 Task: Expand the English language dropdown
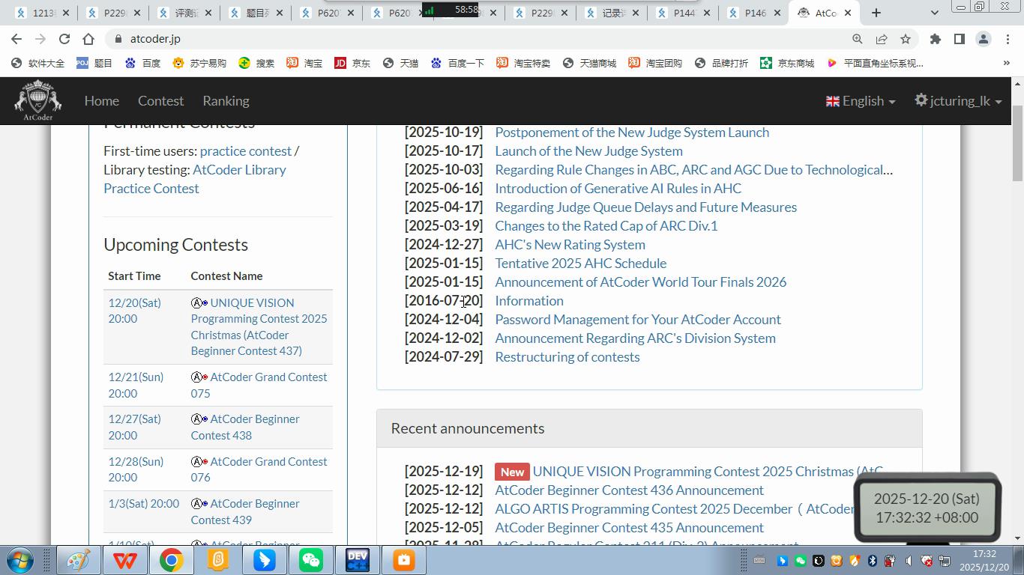coord(861,101)
